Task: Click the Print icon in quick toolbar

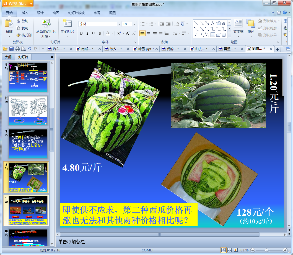Action: tap(17, 49)
